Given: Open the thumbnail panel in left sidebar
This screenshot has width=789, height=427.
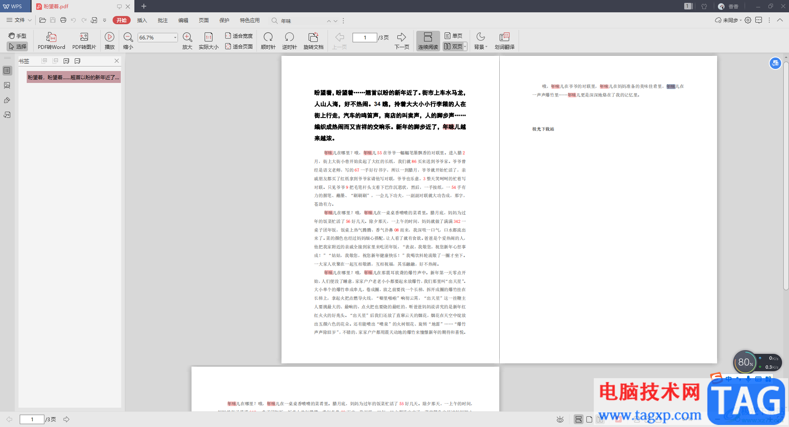Looking at the screenshot, I should point(7,85).
